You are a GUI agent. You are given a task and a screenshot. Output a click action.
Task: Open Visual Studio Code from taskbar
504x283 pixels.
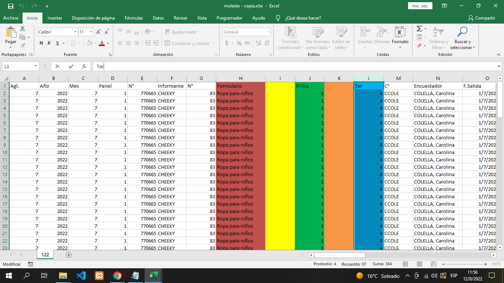[81, 276]
